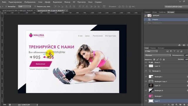The image size is (188, 106).
Task: Open the Слои menu
Action: pos(40,2)
